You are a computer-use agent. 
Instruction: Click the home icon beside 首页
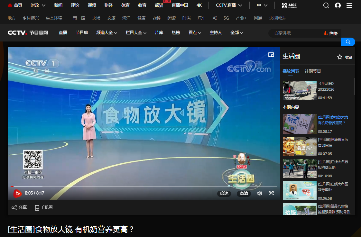[10, 5]
